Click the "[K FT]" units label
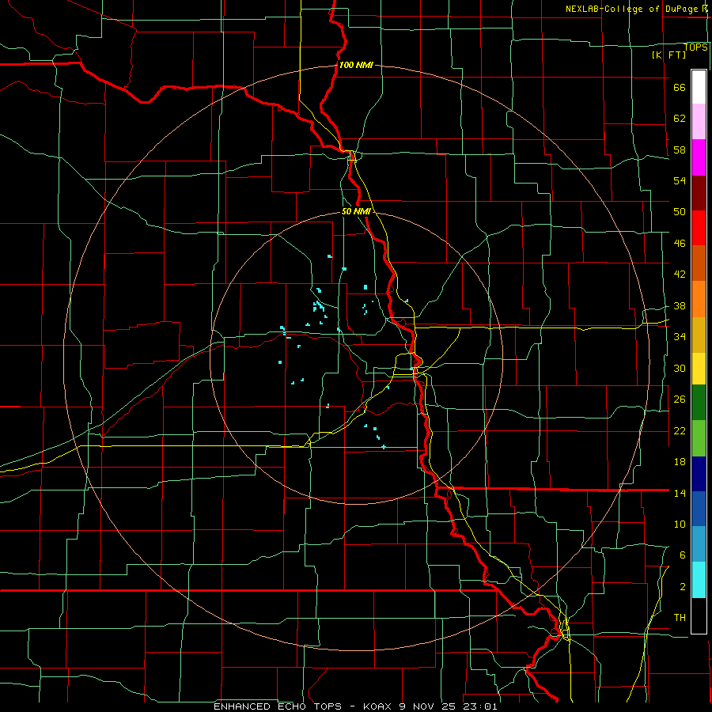The image size is (712, 712). (668, 55)
